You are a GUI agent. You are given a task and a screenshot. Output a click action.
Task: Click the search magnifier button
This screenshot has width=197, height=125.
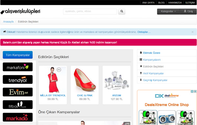121,11
